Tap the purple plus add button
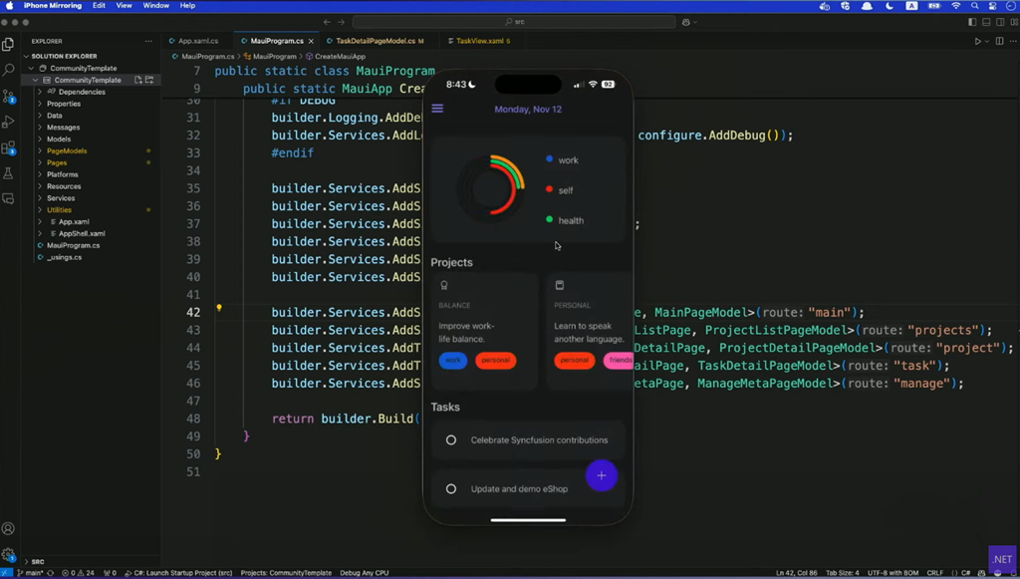Image resolution: width=1020 pixels, height=579 pixels. point(601,475)
